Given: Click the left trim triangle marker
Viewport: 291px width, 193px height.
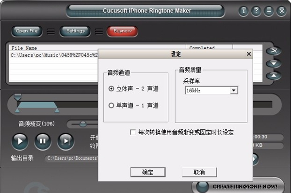Looking at the screenshot, I should tap(17, 111).
